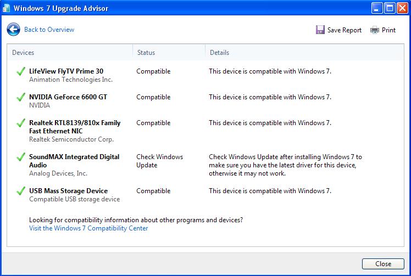Click Compatible status for LifeView FlyTV

(x=153, y=71)
